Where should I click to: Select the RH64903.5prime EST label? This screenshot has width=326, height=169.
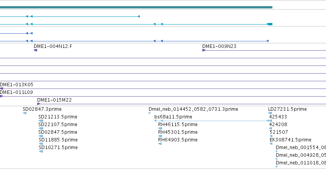(x=178, y=140)
